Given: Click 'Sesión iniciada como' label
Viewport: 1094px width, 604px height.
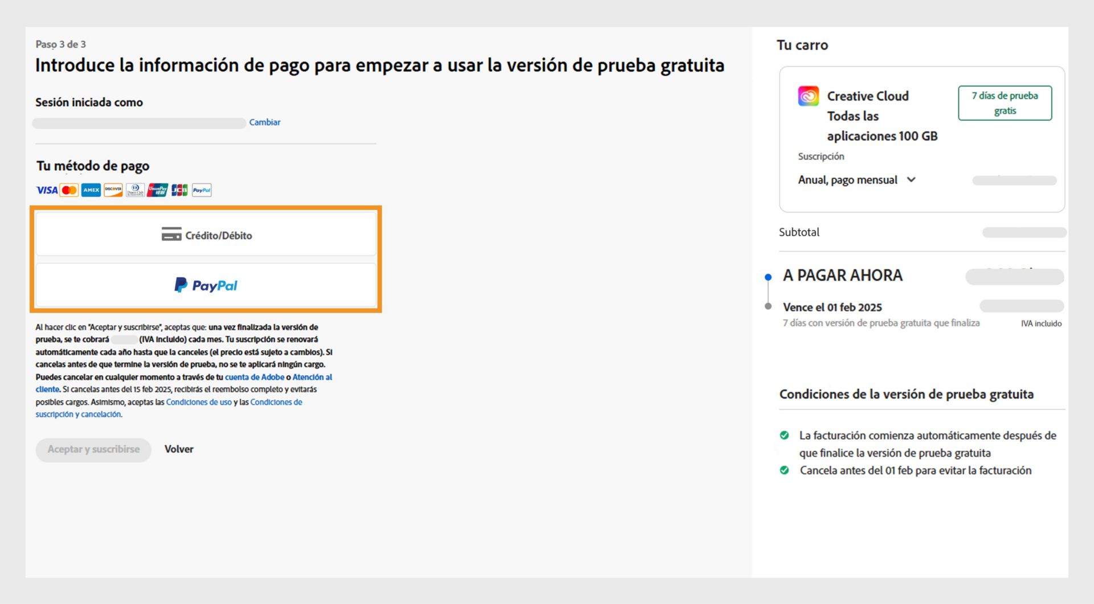Looking at the screenshot, I should point(89,102).
